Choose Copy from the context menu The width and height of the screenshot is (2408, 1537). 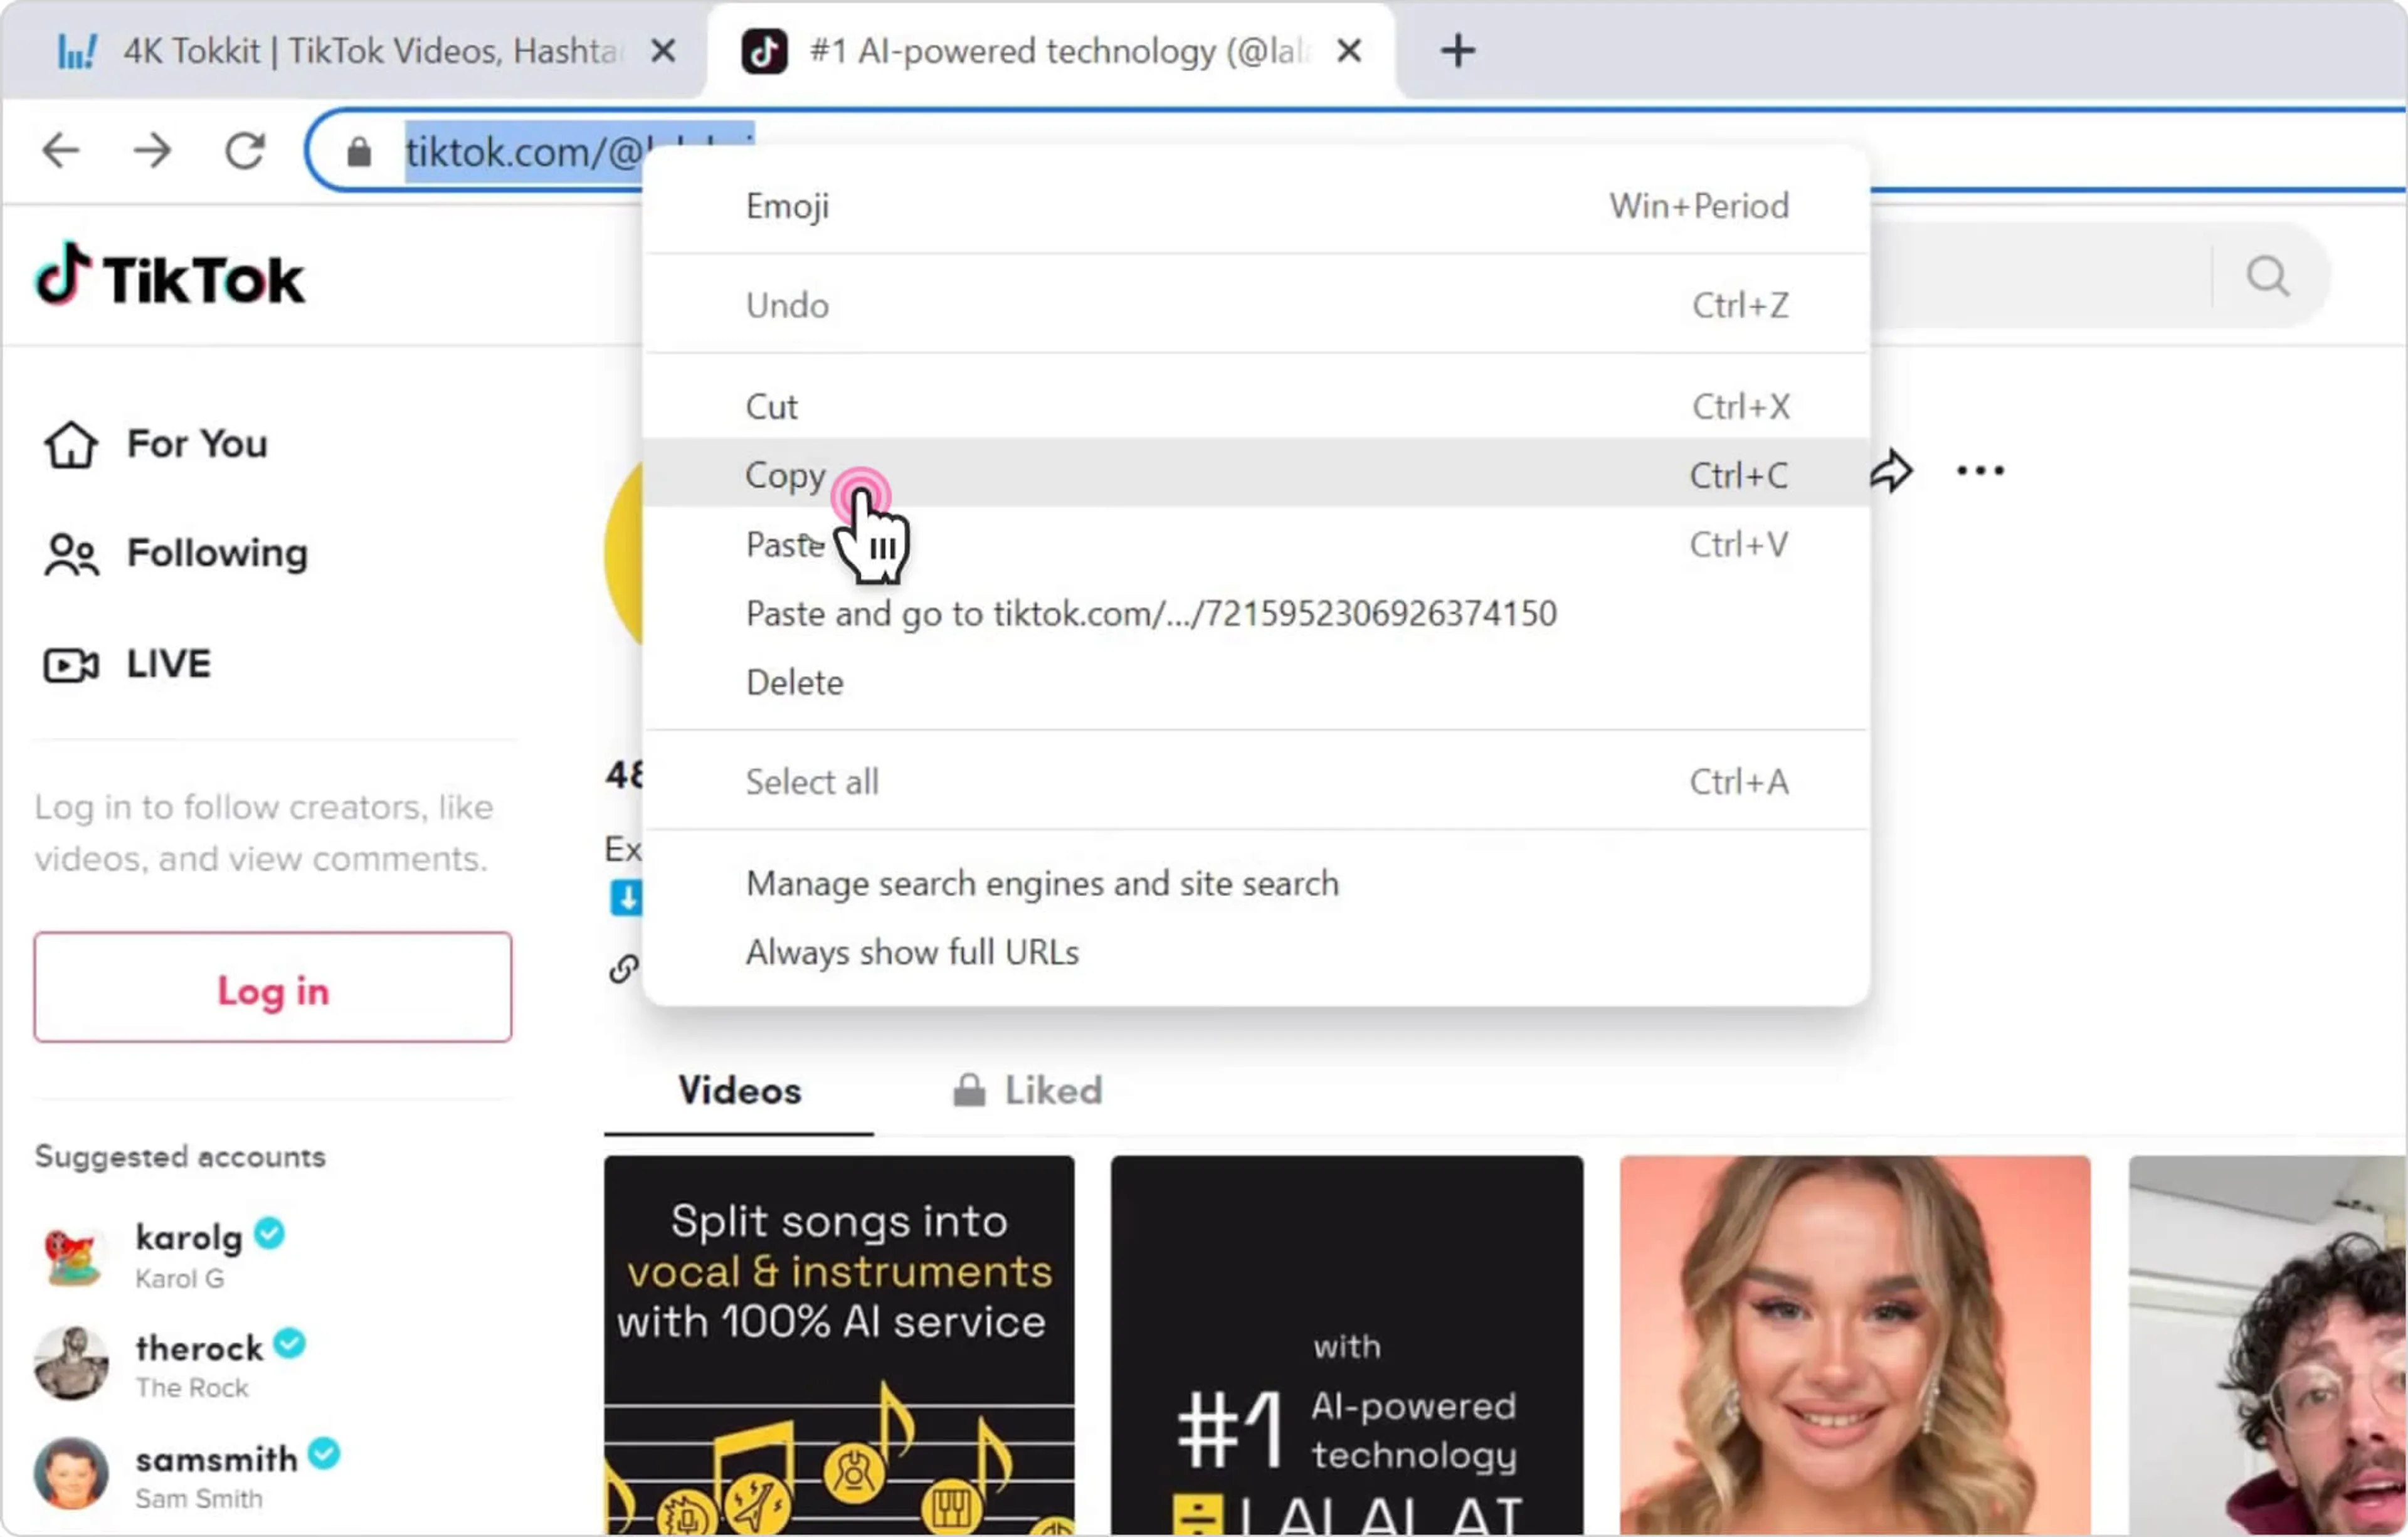click(786, 475)
